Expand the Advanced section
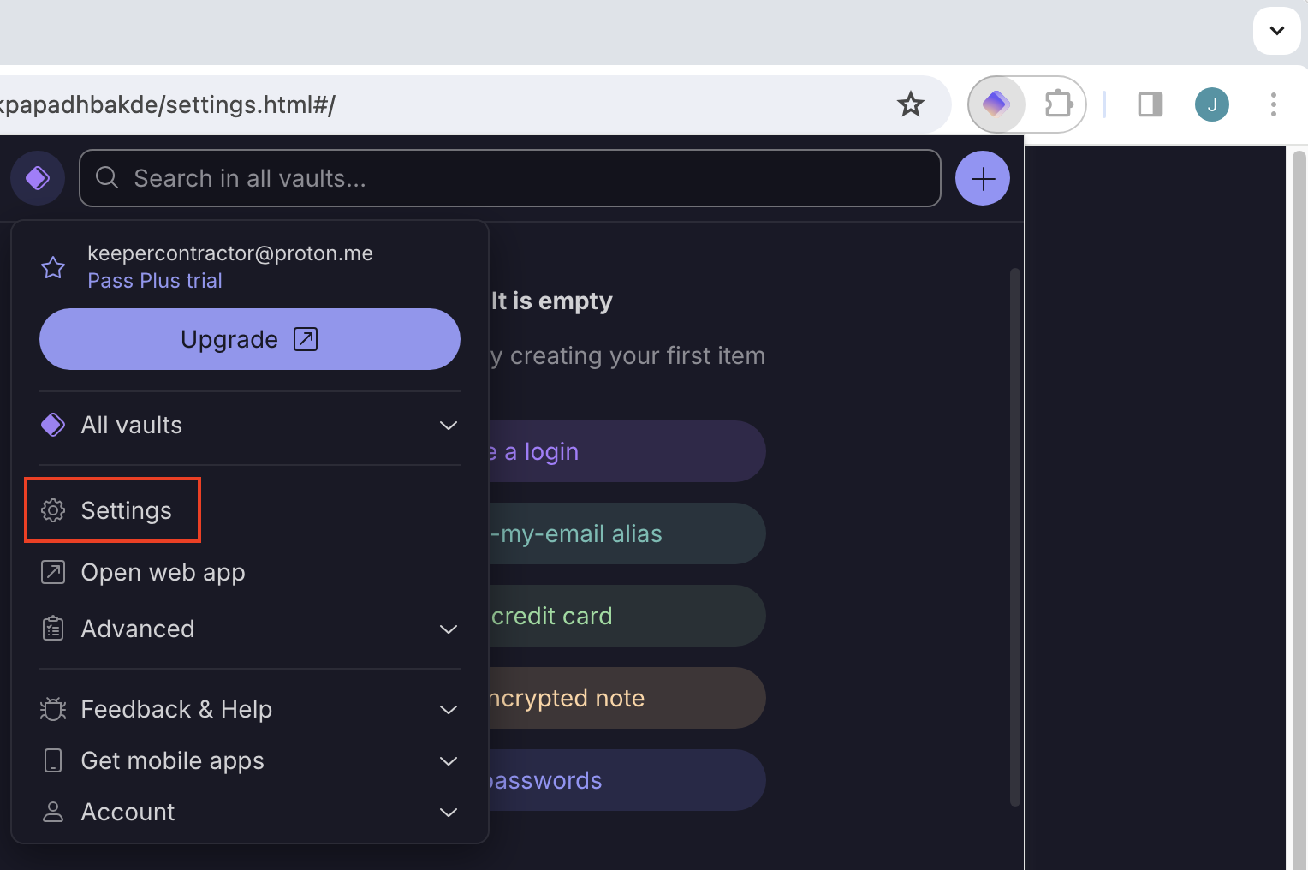The height and width of the screenshot is (870, 1308). [x=250, y=629]
